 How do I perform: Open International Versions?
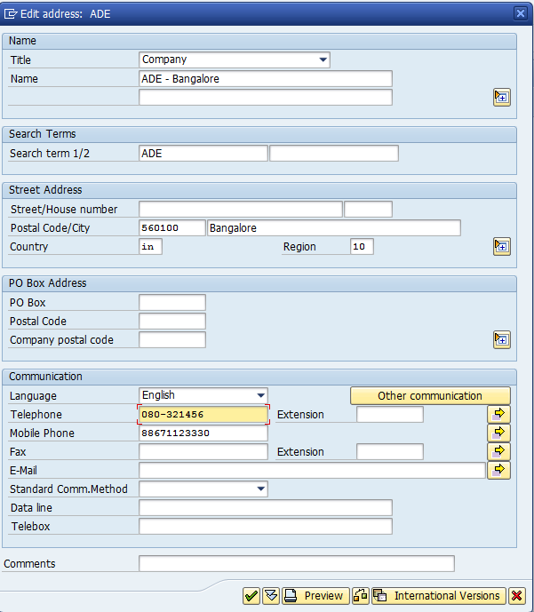[438, 596]
